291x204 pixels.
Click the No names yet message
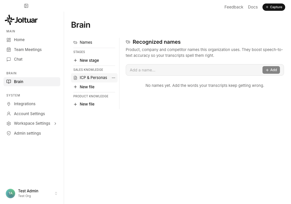pyautogui.click(x=205, y=85)
